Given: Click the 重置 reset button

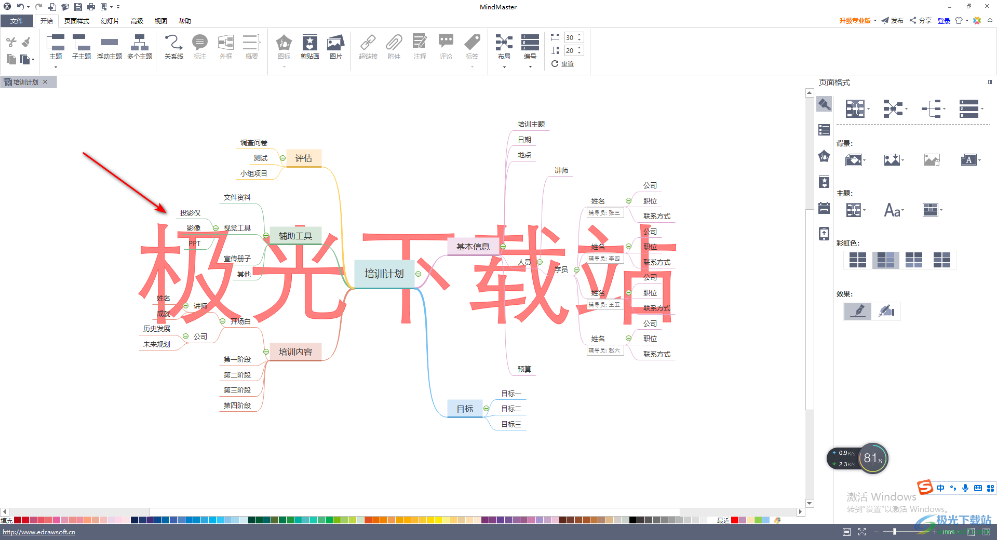Looking at the screenshot, I should point(563,63).
